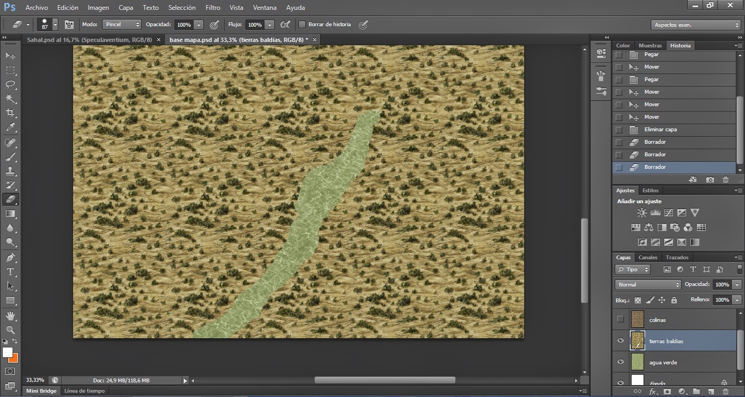The image size is (745, 397).
Task: Open the Mini Bridge panel
Action: coord(42,390)
